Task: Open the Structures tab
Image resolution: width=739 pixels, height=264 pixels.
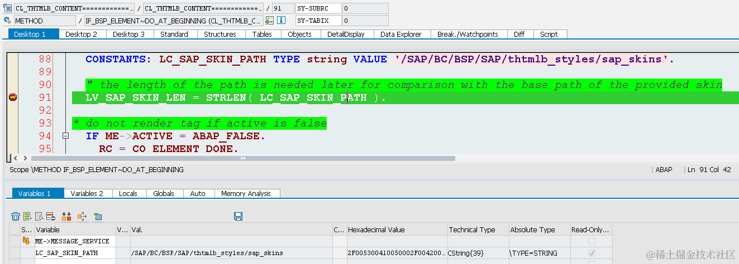Action: (220, 34)
